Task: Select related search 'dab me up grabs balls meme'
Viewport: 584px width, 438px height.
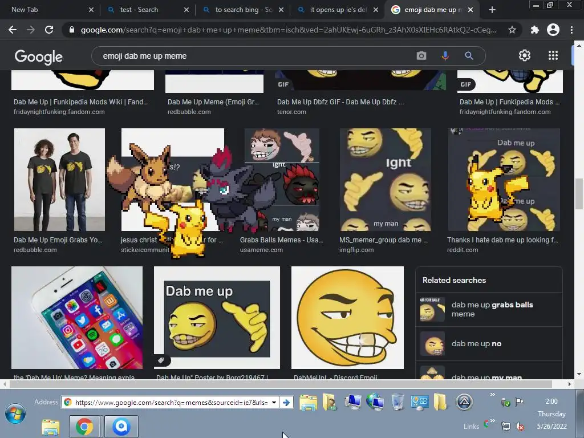Action: tap(489, 309)
